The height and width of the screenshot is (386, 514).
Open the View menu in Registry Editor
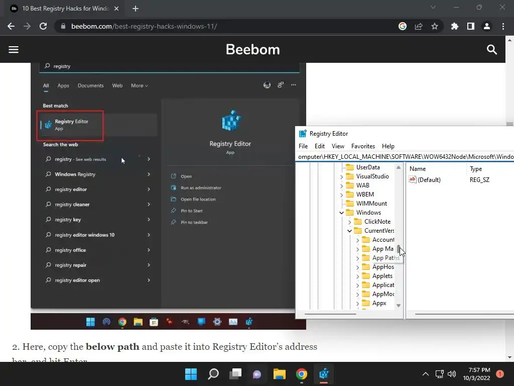coord(338,146)
